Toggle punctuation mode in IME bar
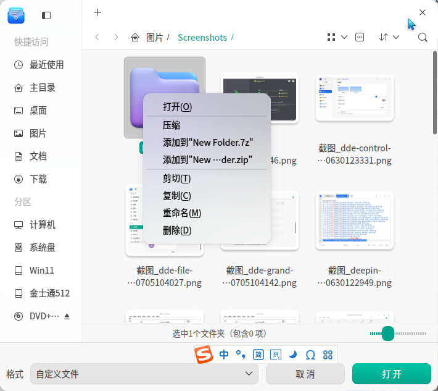 pos(241,355)
